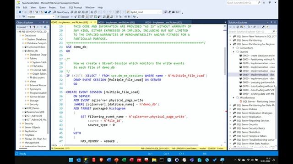Click the Cut scissors icon
This screenshot has height=164, width=293.
(x=92, y=12)
